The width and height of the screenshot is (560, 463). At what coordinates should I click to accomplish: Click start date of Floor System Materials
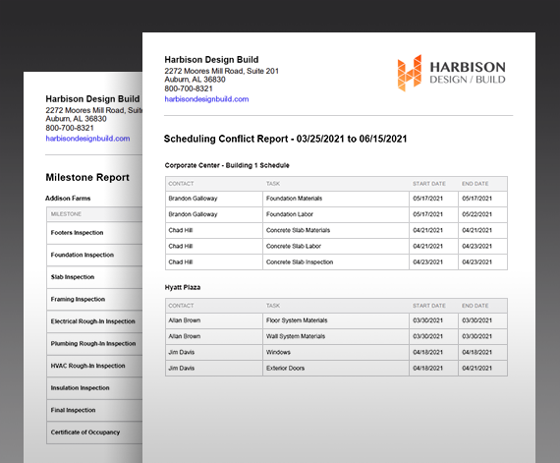point(427,320)
